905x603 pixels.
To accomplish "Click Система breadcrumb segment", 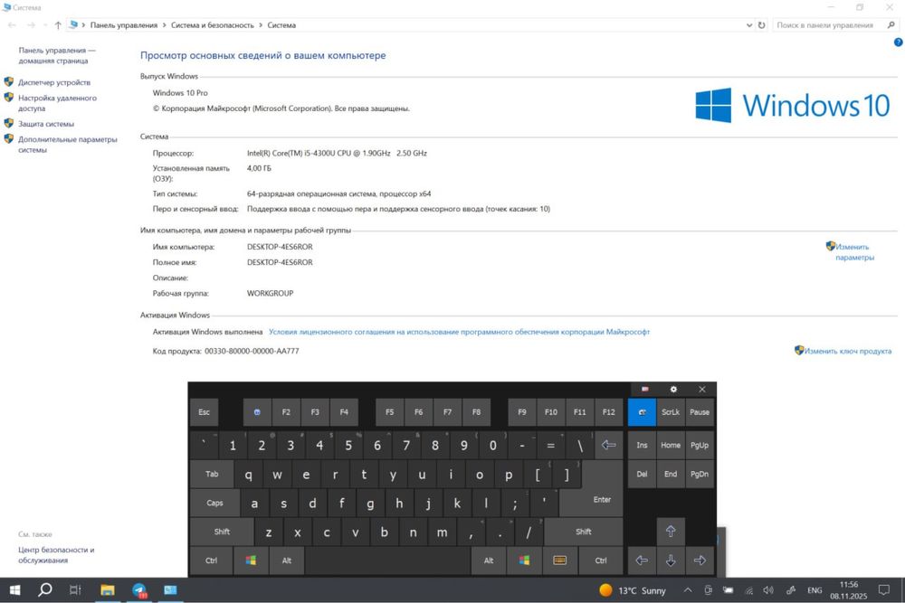I will pyautogui.click(x=281, y=24).
